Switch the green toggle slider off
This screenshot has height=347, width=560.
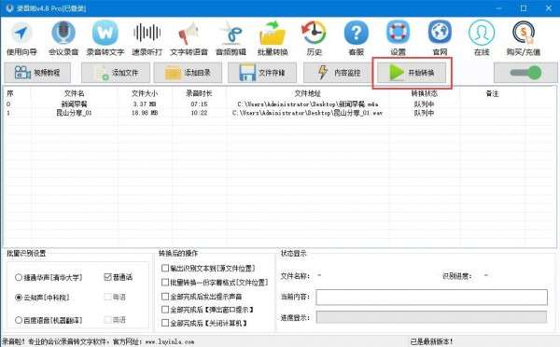[525, 73]
